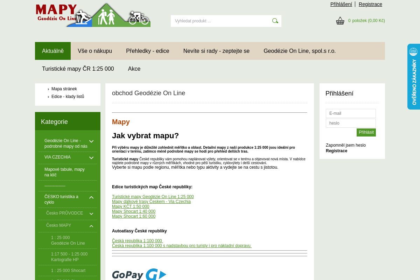Click the GoPay logo
Screen dimensions: 420x280
coord(139,274)
